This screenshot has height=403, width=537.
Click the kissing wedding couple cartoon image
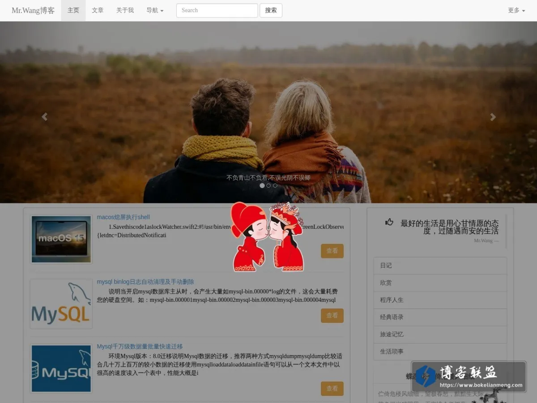[268, 237]
